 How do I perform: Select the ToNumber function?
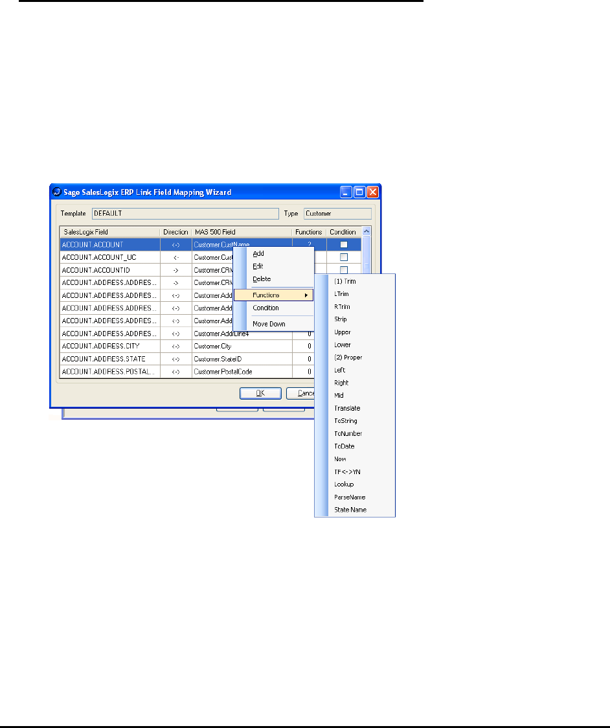point(355,434)
